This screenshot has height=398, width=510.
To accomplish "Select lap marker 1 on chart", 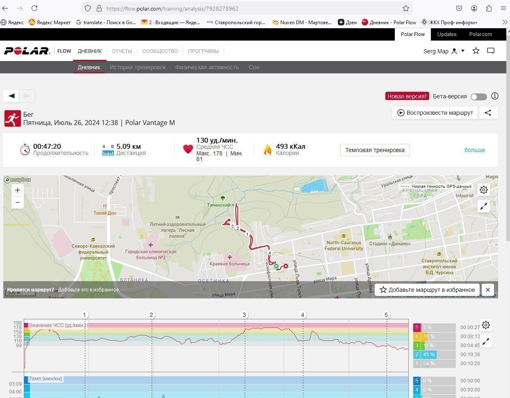I will coord(84,315).
